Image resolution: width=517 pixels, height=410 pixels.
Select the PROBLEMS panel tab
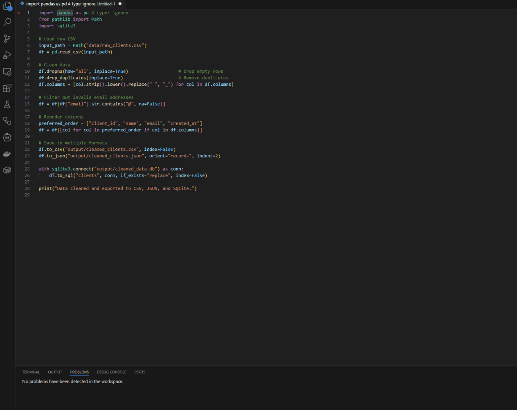(x=79, y=372)
